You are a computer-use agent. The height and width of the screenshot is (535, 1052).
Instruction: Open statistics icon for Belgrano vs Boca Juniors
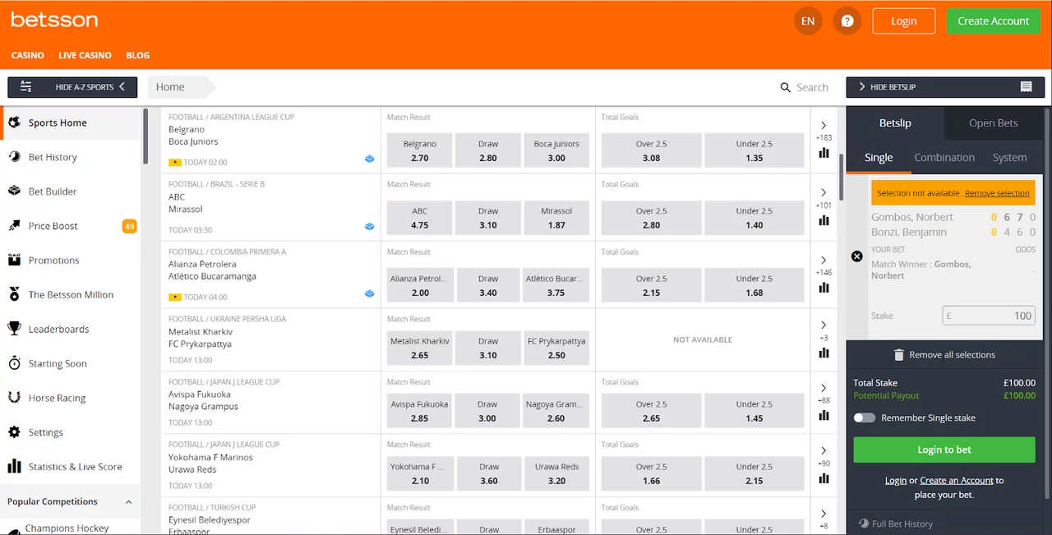point(824,153)
